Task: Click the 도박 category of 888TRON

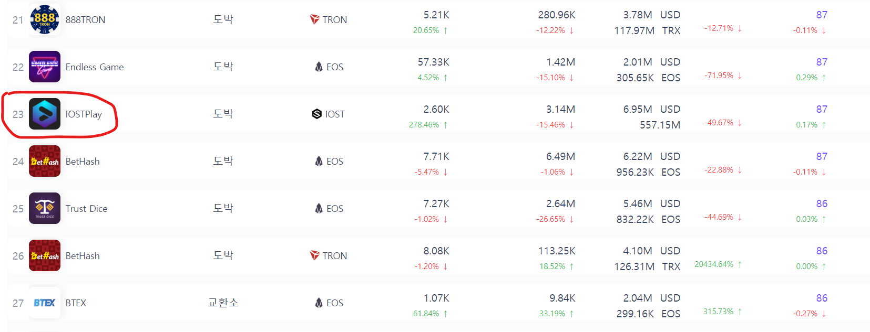Action: [223, 19]
